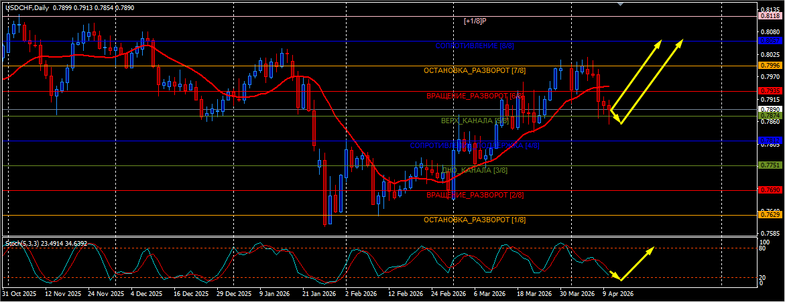Click the ОСТАНОВКА_РАЗВОРОТ [7/8] level label

pyautogui.click(x=474, y=70)
